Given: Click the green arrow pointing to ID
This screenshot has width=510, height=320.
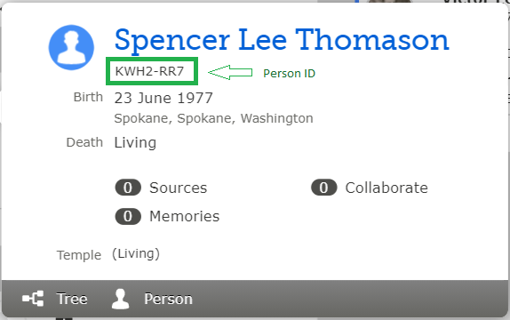Looking at the screenshot, I should (x=230, y=72).
